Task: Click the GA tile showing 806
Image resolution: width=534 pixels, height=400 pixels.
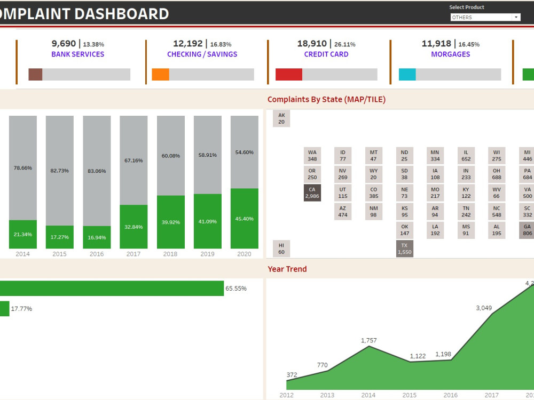Action: pos(527,229)
